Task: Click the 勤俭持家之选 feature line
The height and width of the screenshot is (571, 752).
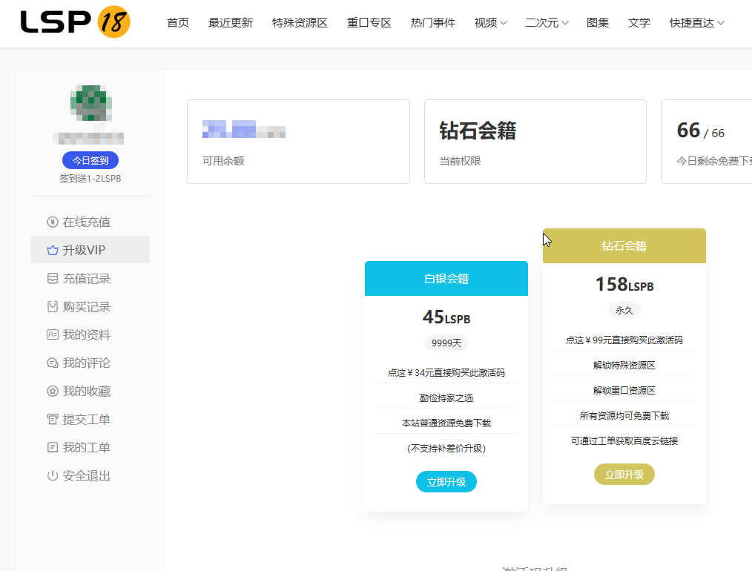Action: (446, 398)
